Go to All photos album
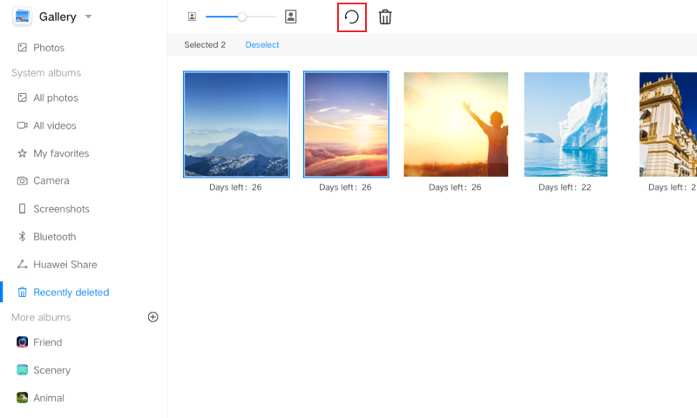Image resolution: width=697 pixels, height=418 pixels. (55, 98)
